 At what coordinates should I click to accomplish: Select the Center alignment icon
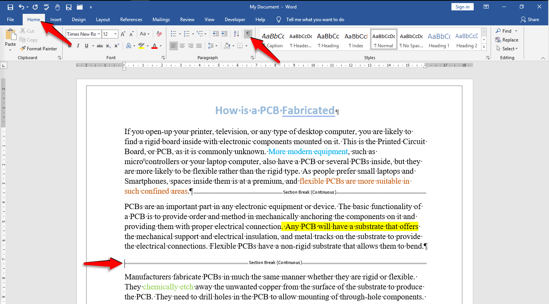[182, 46]
